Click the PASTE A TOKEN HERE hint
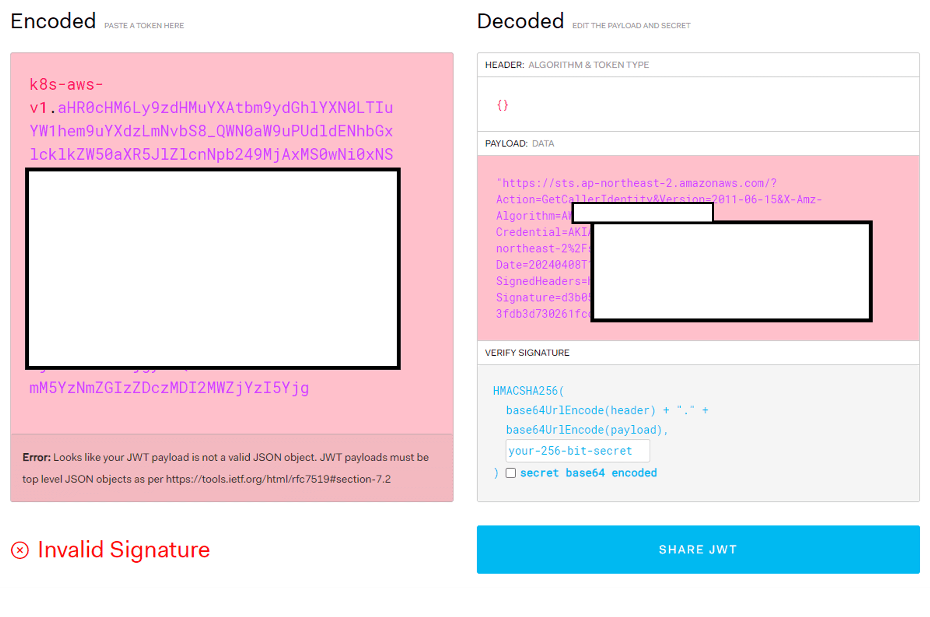The height and width of the screenshot is (617, 930). pos(144,26)
